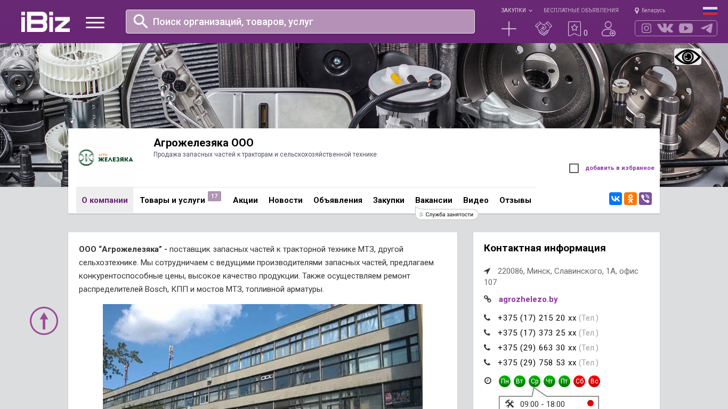This screenshot has width=728, height=409.
Task: Open the YouTube channel
Action: (686, 28)
